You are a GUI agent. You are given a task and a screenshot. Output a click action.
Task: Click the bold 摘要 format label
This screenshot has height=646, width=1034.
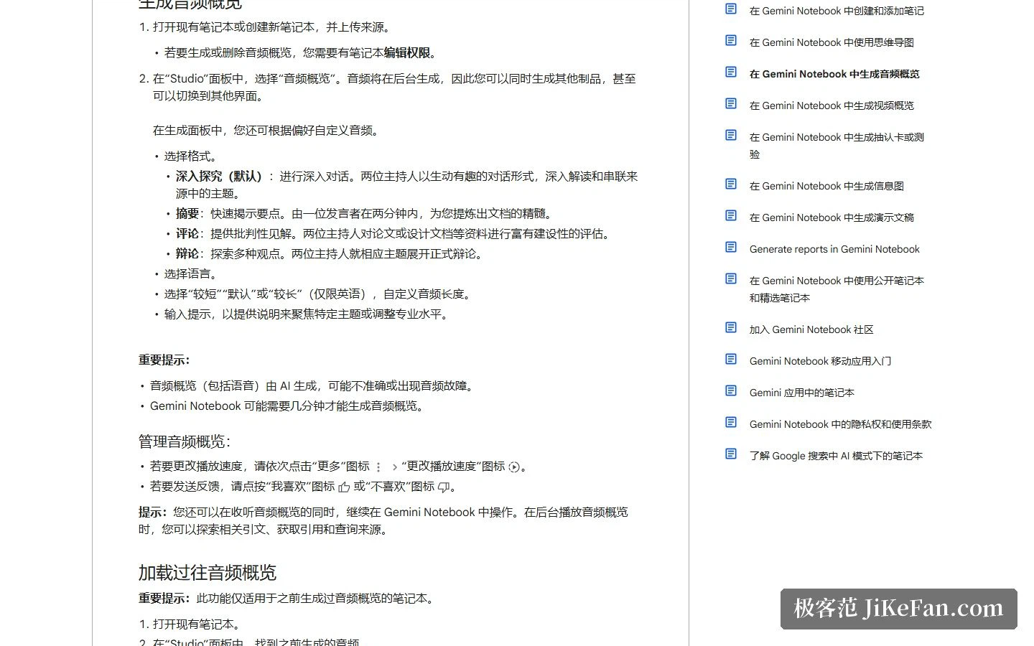tap(187, 213)
